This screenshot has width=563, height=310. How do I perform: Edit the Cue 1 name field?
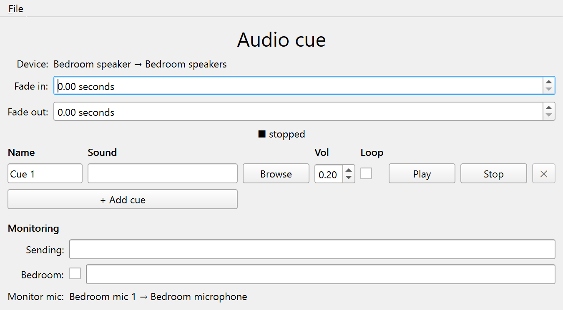click(45, 174)
